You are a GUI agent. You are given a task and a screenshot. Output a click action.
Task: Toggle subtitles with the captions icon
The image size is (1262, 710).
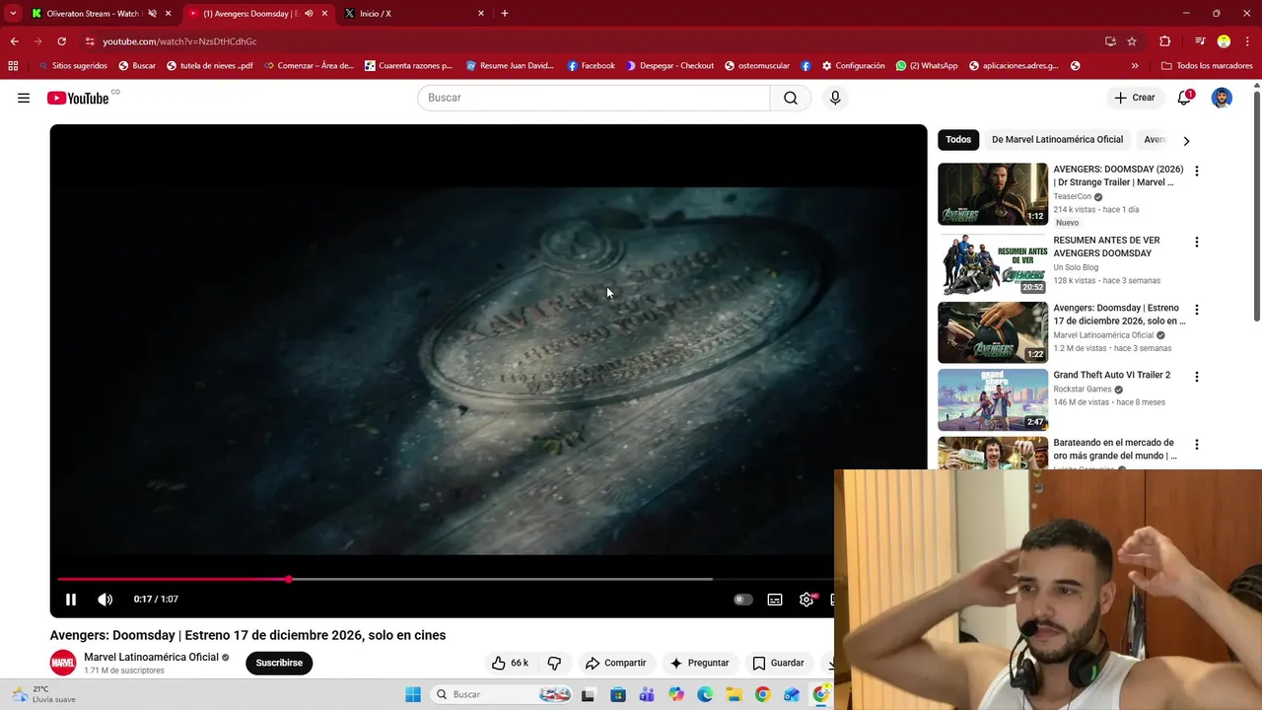point(775,600)
